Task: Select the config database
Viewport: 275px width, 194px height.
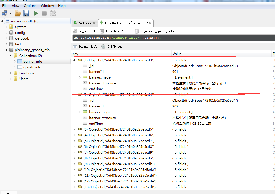Action: tap(20, 32)
